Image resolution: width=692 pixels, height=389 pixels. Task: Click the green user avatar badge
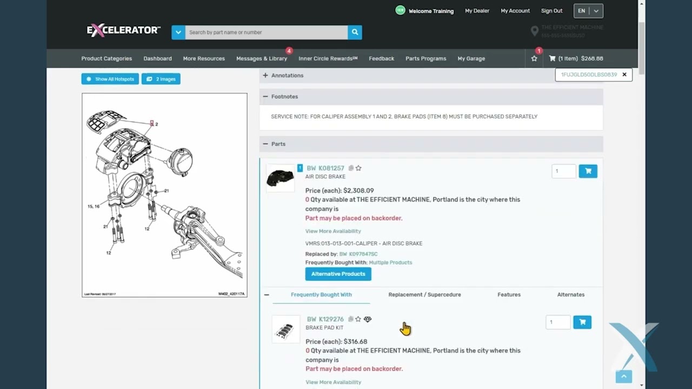400,10
